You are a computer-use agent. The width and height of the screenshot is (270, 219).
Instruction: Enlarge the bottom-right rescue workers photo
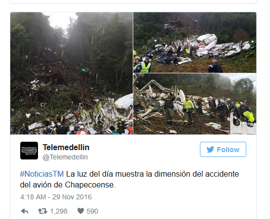click(195, 104)
